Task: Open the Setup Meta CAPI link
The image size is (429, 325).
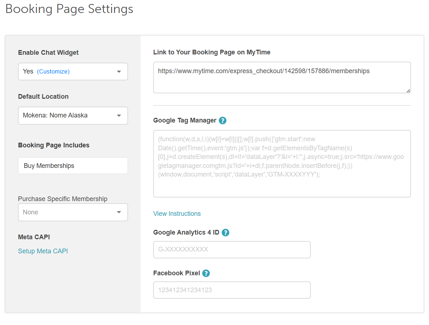Action: [43, 251]
